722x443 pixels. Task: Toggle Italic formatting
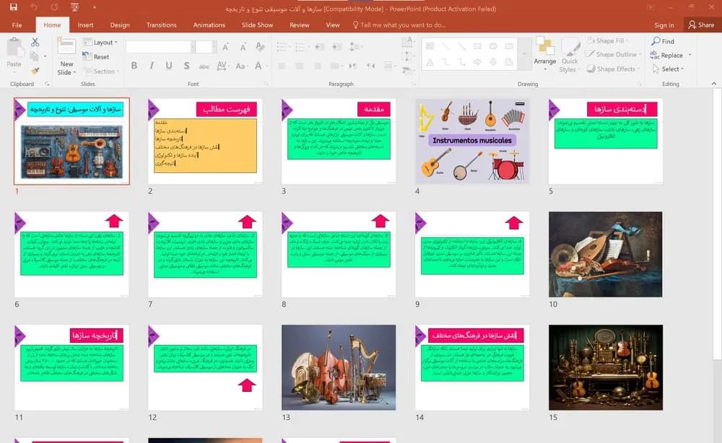152,66
